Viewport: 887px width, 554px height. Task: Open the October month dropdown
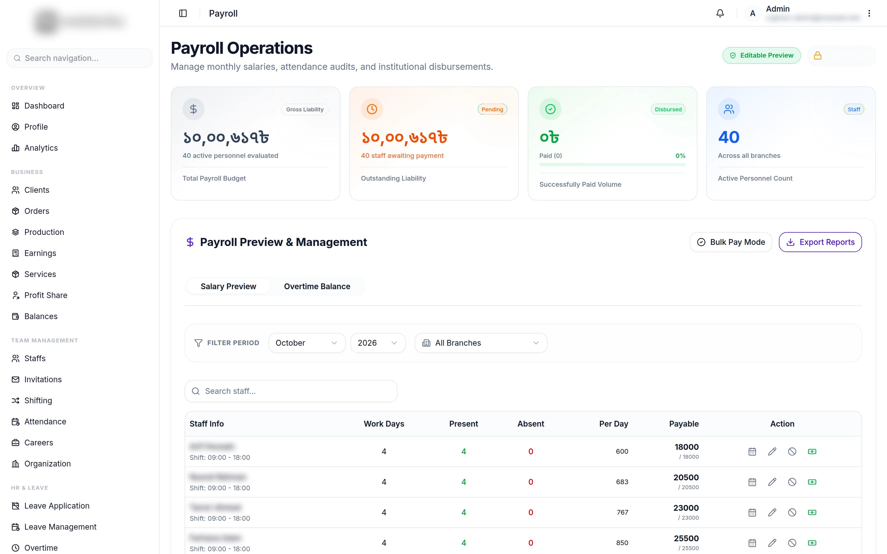point(307,343)
